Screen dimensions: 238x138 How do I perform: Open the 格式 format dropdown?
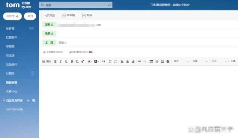click(181, 61)
